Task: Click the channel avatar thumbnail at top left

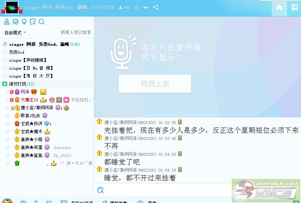Action: point(10,7)
